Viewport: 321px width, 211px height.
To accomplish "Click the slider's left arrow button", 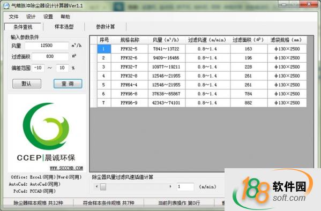I will (96, 186).
